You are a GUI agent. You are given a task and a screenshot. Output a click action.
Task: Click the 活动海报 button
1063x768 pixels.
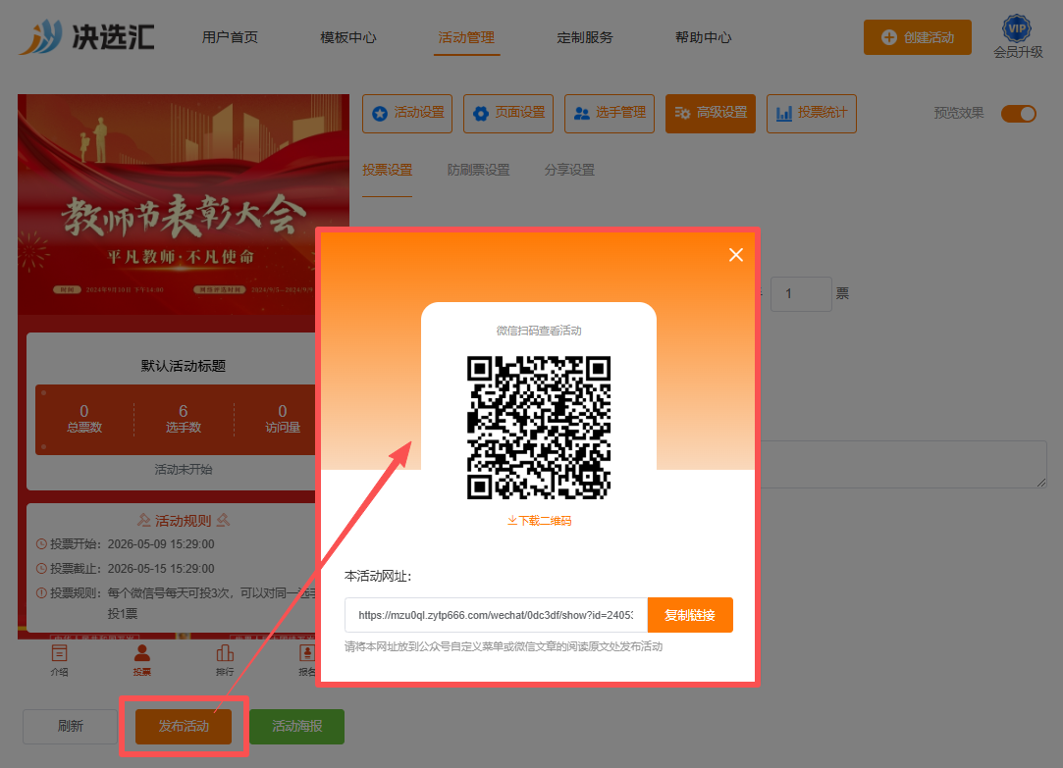click(x=297, y=726)
